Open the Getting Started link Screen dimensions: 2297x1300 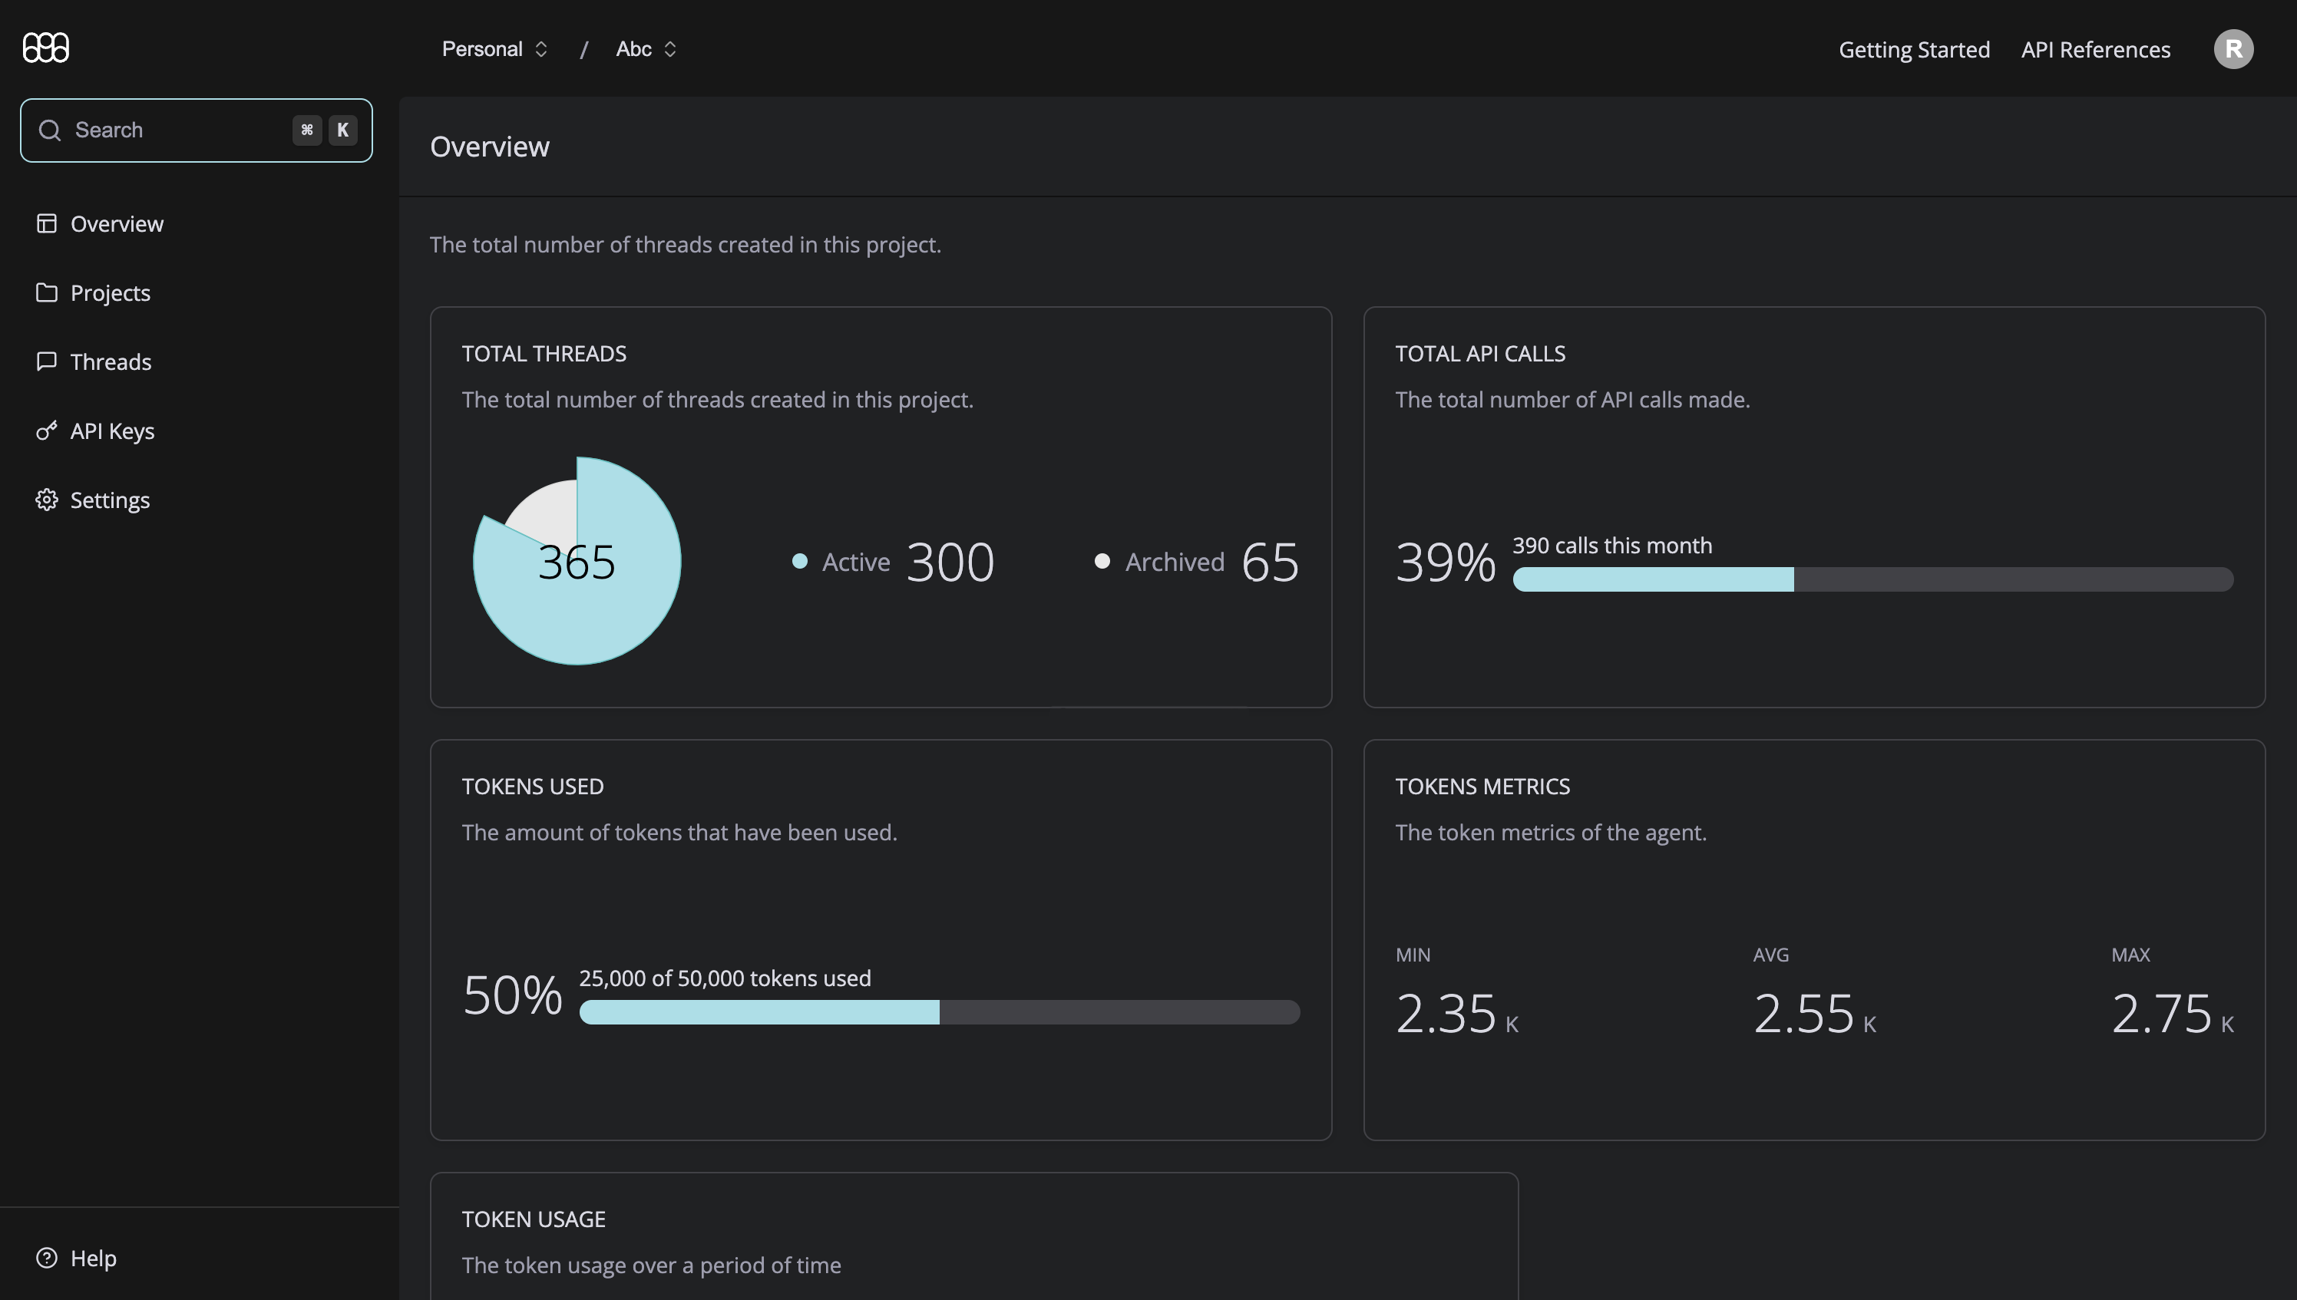tap(1914, 49)
